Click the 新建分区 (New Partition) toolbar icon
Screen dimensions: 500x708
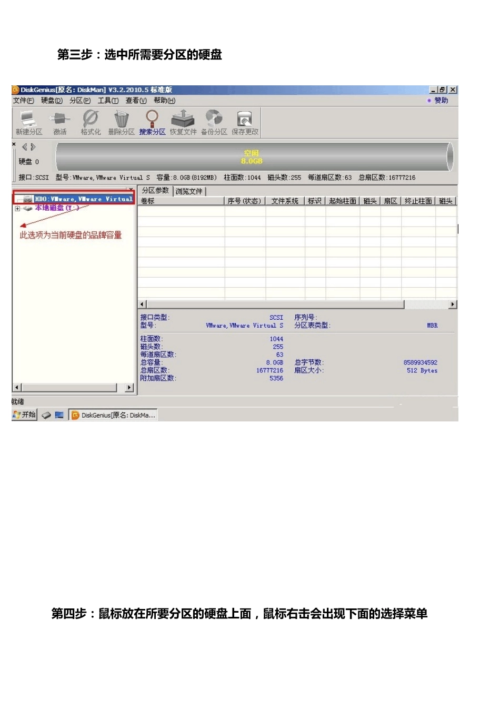[28, 122]
